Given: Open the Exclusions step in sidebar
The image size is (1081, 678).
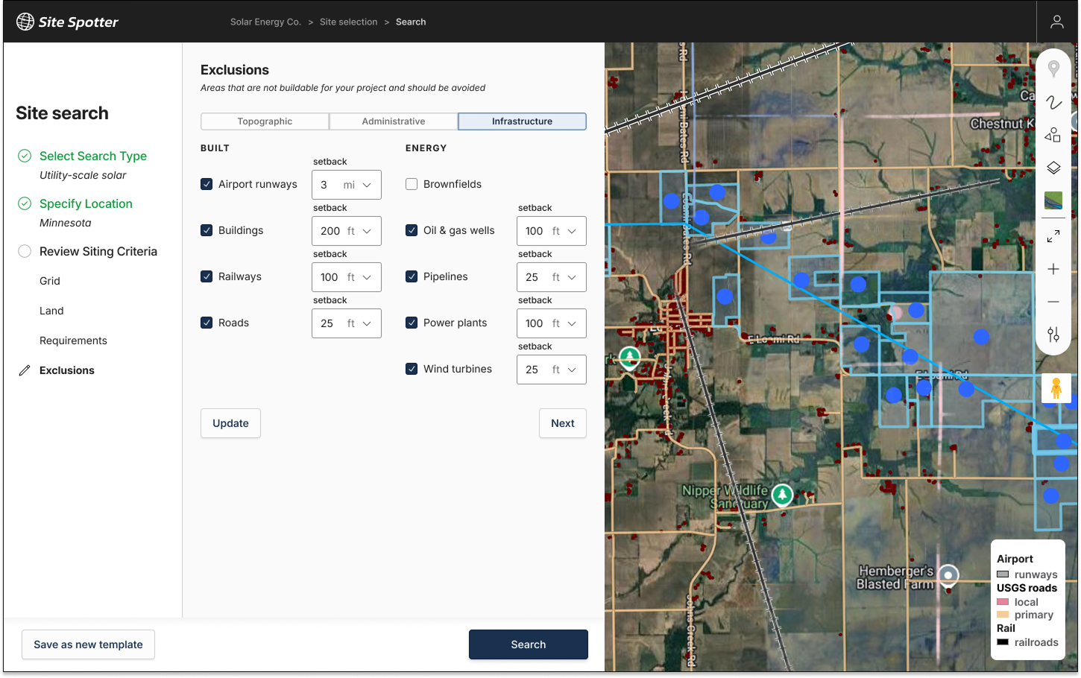Looking at the screenshot, I should [x=67, y=370].
